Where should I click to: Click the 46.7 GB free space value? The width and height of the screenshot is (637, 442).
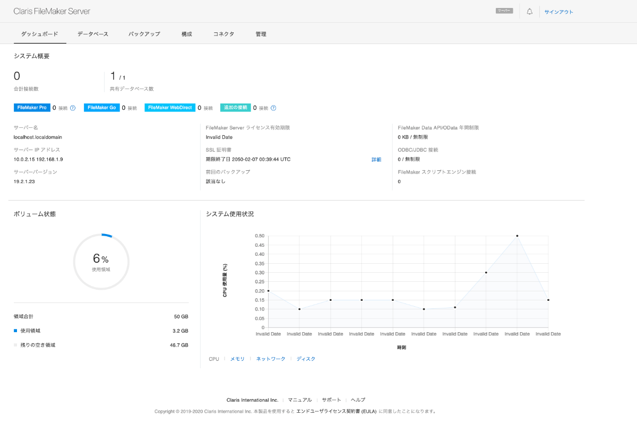[x=179, y=345]
